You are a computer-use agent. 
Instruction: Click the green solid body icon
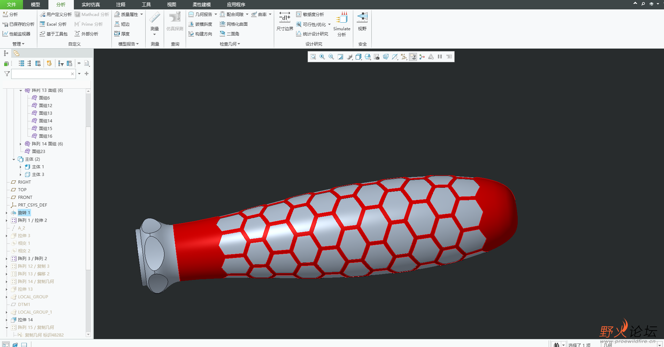(6, 64)
